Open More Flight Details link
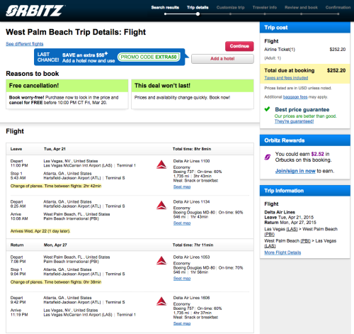354x334 pixels. 282,252
